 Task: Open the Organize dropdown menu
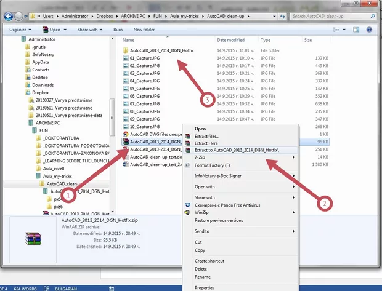(20, 29)
